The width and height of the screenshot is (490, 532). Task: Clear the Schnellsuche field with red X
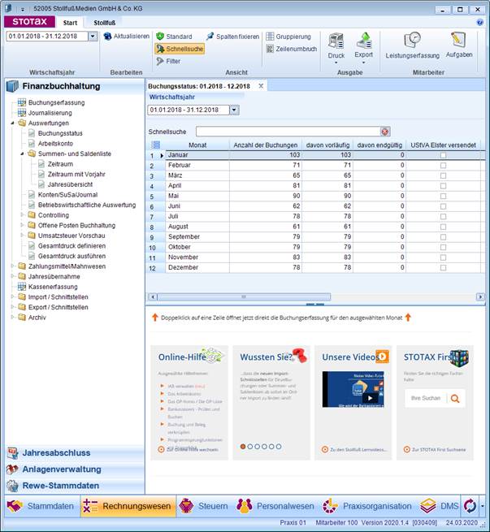coord(385,132)
